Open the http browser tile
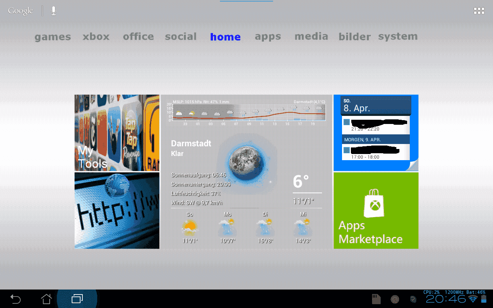 (117, 210)
